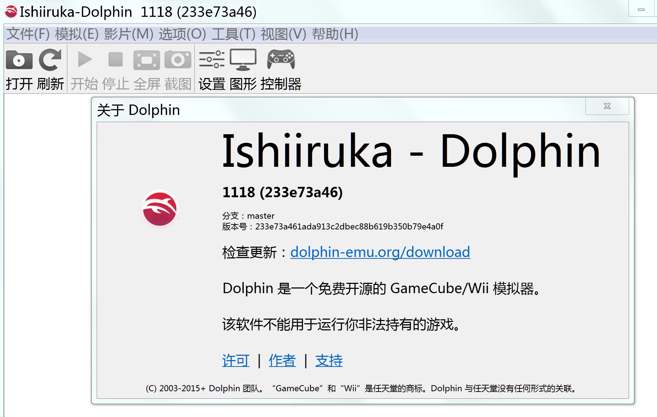
Task: Open the 工具(T) menu
Action: click(x=233, y=34)
